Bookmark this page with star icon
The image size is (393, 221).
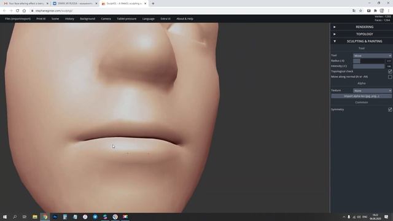360,11
